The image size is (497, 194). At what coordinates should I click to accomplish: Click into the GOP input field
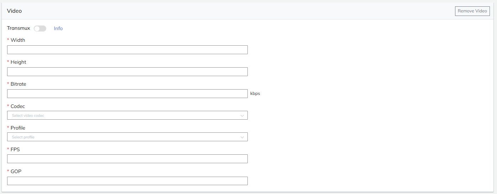click(127, 181)
